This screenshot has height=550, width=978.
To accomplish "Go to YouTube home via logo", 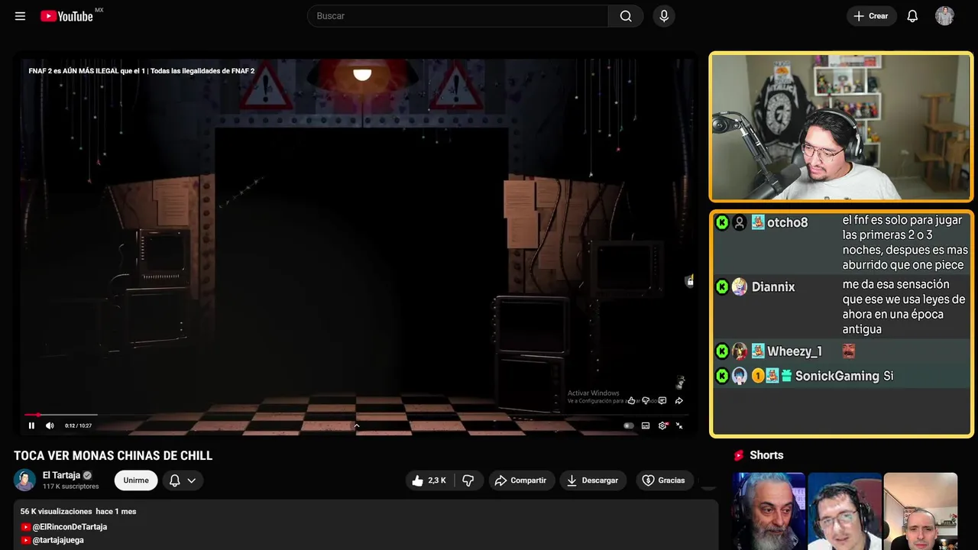I will coord(67,16).
